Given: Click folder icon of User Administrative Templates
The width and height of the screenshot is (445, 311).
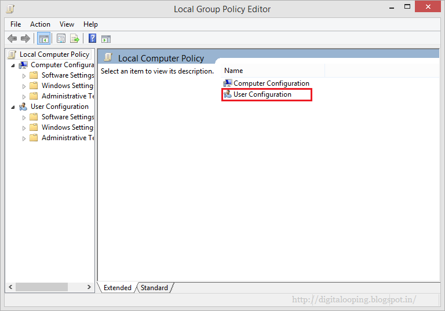Looking at the screenshot, I should coord(34,138).
